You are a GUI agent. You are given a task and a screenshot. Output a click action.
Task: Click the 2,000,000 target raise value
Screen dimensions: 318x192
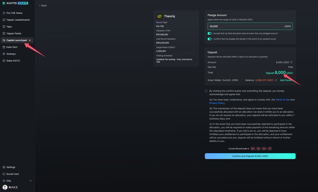pos(161,51)
